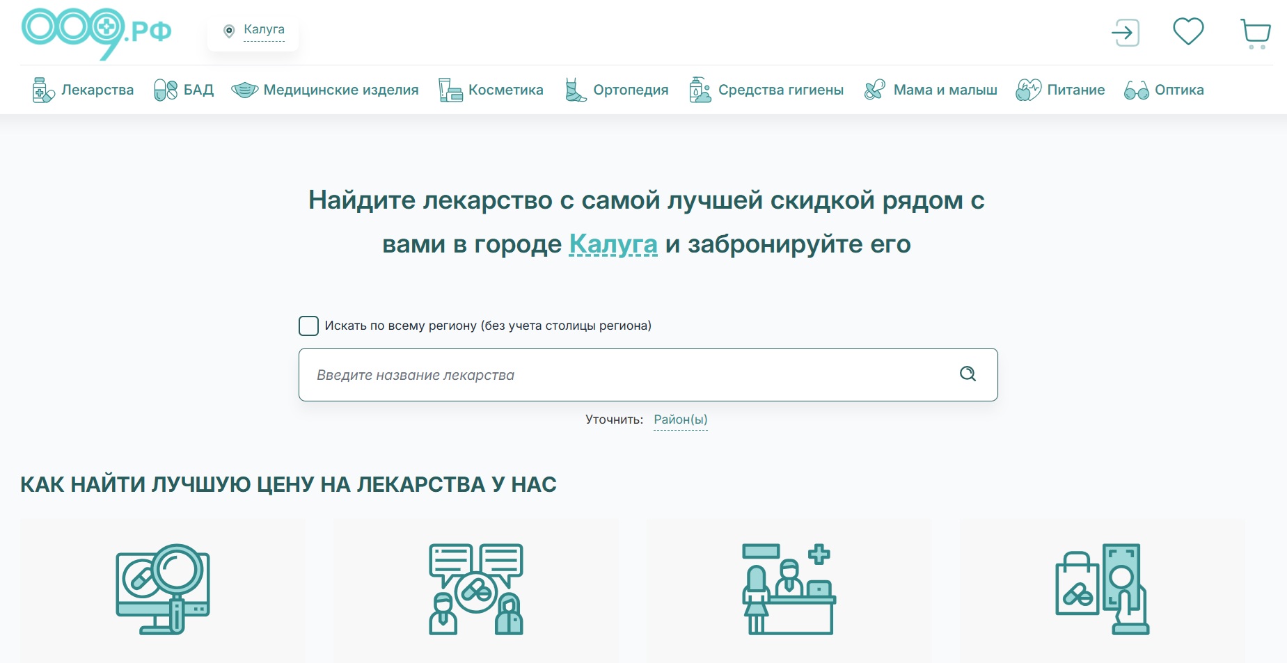Image resolution: width=1287 pixels, height=663 pixels.
Task: Click the glasses icon for Оптика
Action: [1136, 90]
